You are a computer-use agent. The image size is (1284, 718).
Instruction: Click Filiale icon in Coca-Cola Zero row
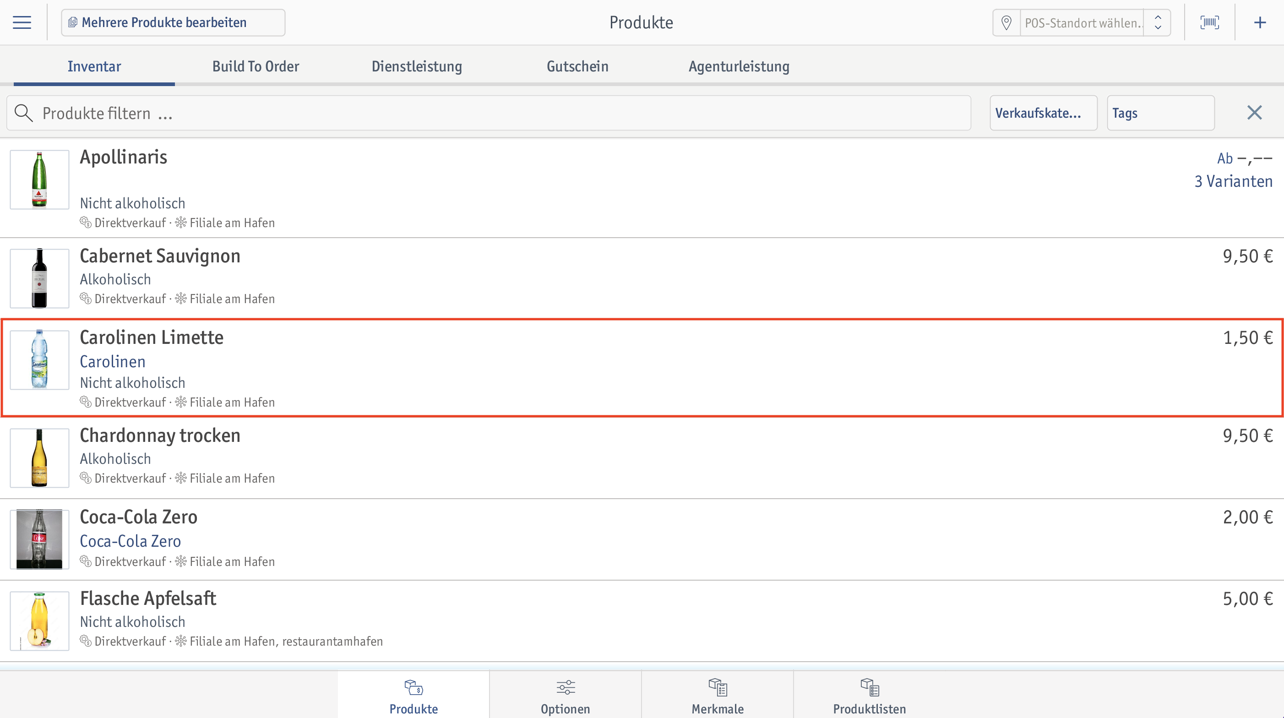click(x=180, y=561)
